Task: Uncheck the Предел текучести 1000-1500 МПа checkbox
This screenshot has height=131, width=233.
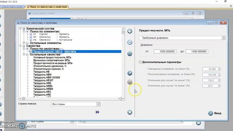Action: (31, 52)
